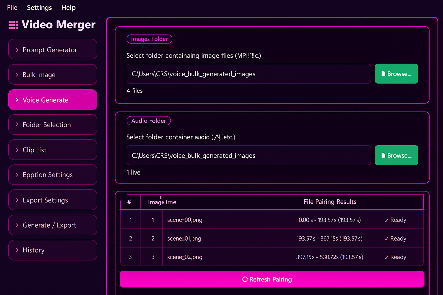Click the Refresh Pairing button
The width and height of the screenshot is (443, 295).
272,279
